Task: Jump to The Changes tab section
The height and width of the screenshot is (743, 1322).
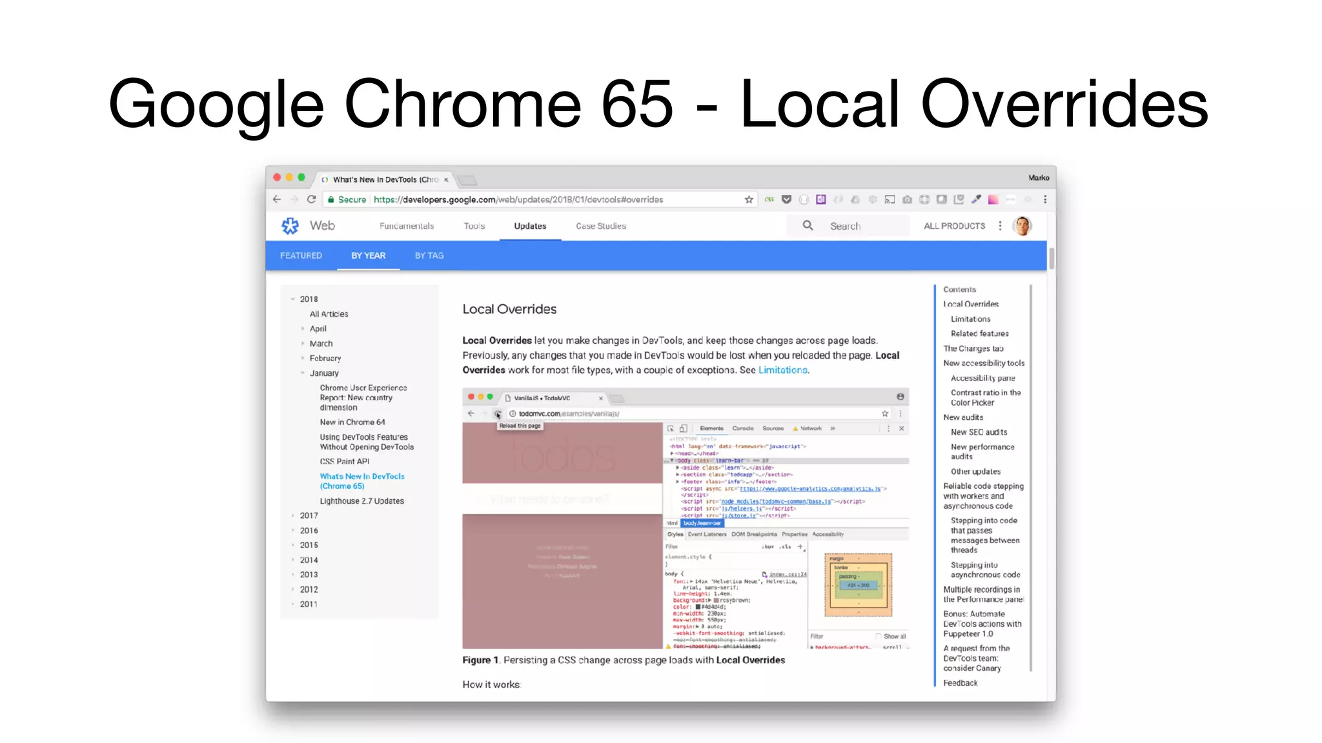Action: pyautogui.click(x=973, y=348)
